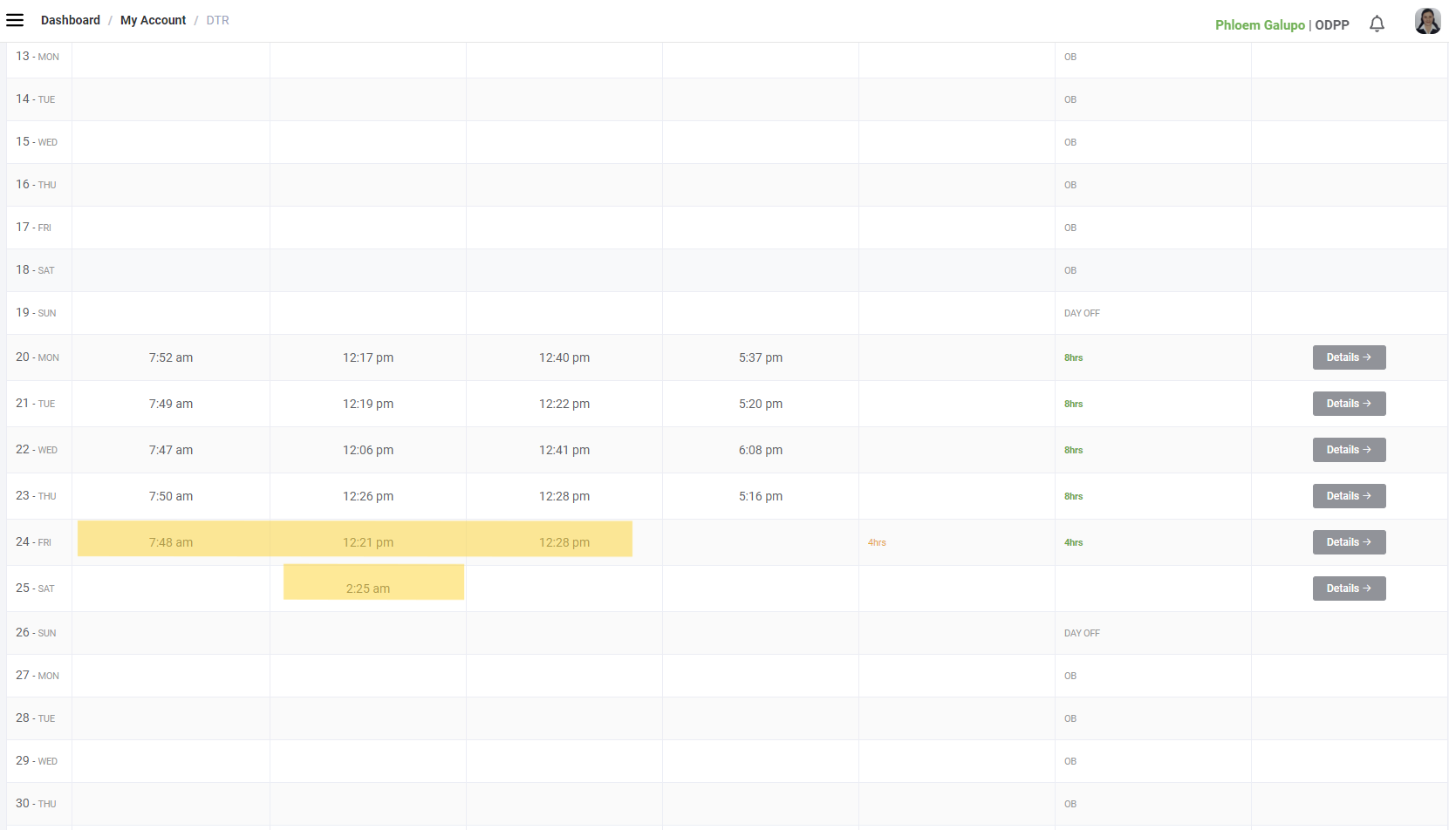
Task: Open Details for 20 Monday
Action: click(1349, 357)
